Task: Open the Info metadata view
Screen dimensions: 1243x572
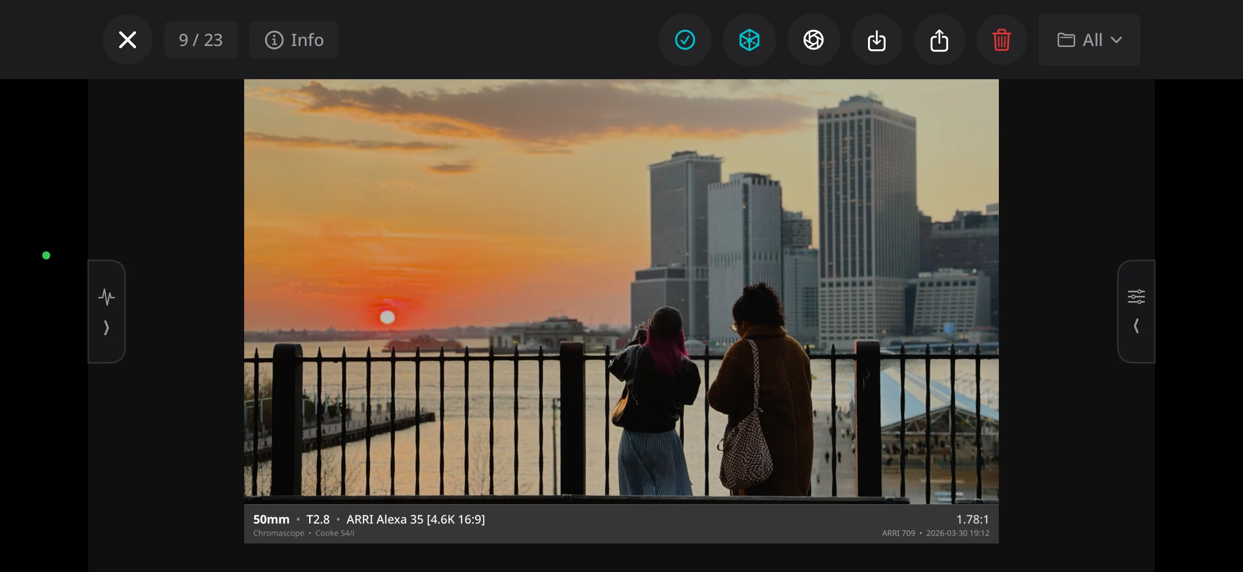Action: click(x=294, y=39)
